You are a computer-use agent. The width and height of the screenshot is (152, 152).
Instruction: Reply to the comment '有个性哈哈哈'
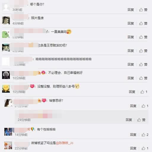[x=133, y=135]
